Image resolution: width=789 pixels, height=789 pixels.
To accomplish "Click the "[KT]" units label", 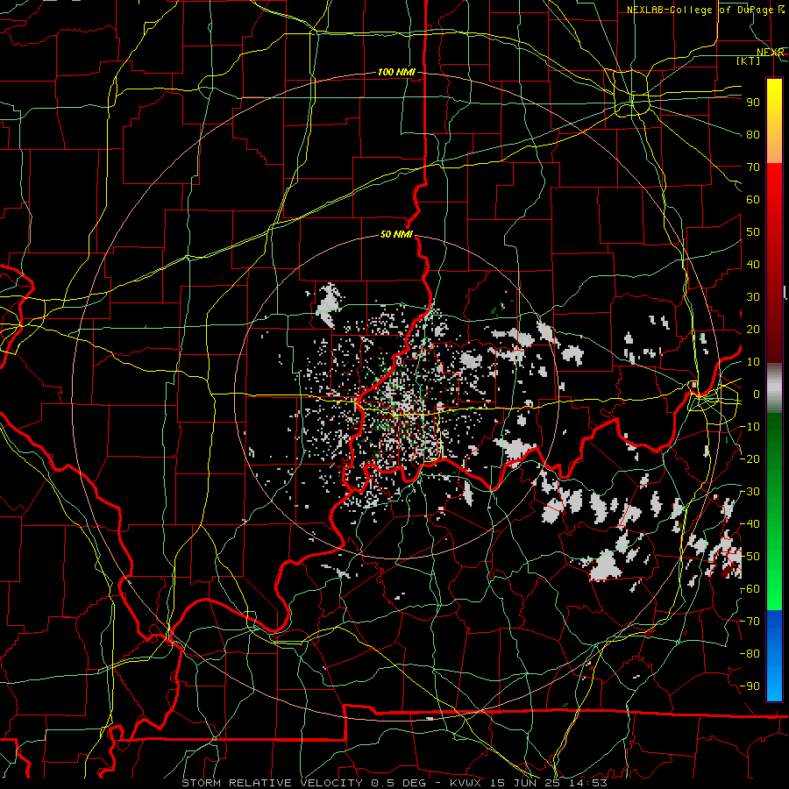I will click(749, 60).
